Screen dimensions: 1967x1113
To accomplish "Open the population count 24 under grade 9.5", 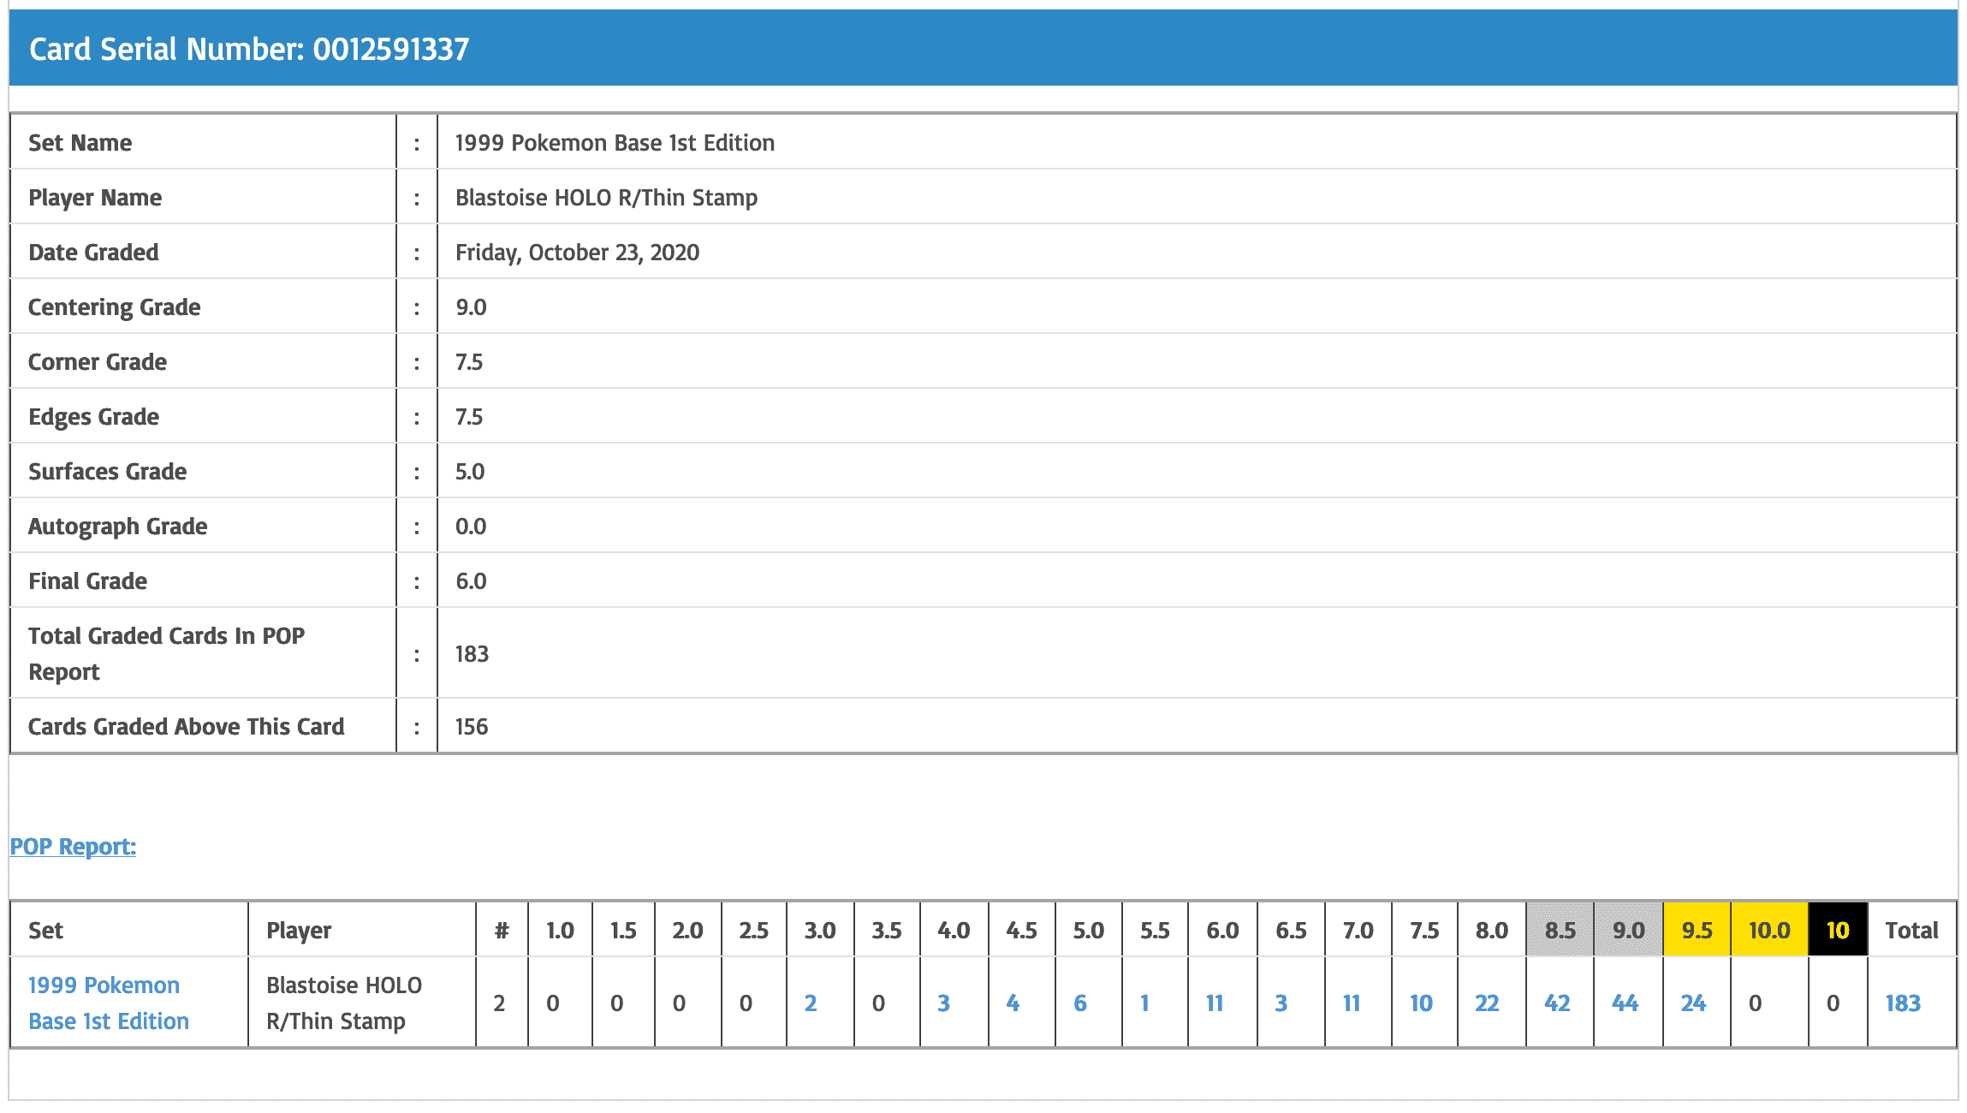I will click(1693, 1003).
